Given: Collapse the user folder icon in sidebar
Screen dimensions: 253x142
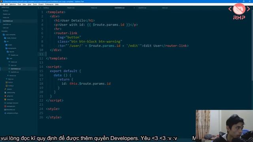Looking at the screenshot, I should tap(8, 58).
